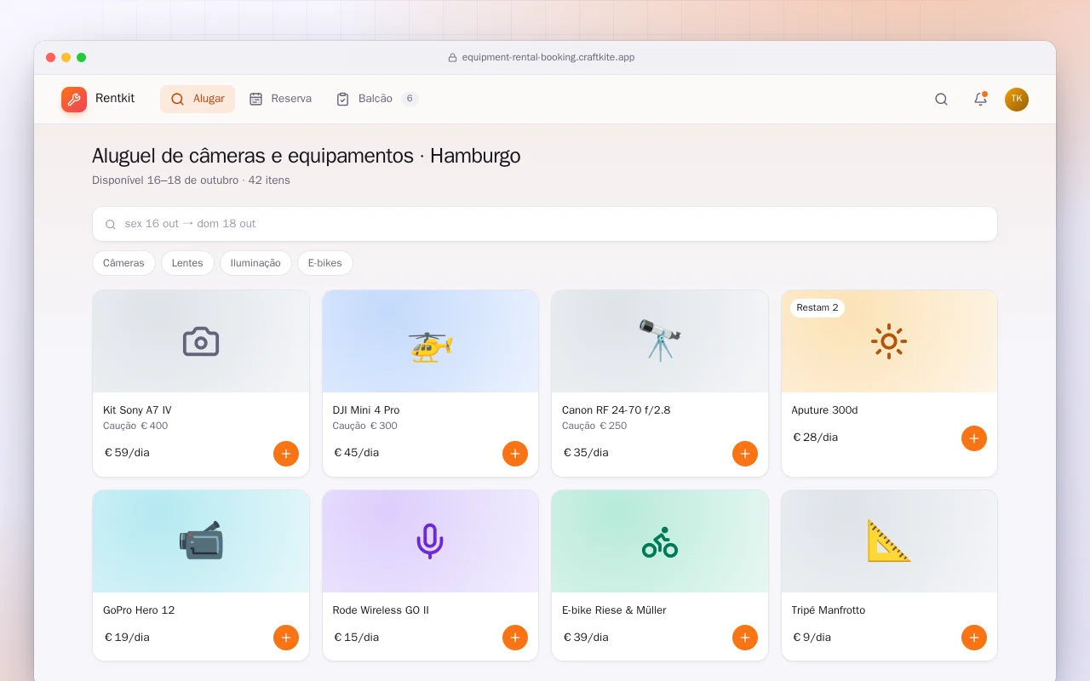Click the bicycle image of E-bike Riese & Müller
The image size is (1090, 681).
660,541
